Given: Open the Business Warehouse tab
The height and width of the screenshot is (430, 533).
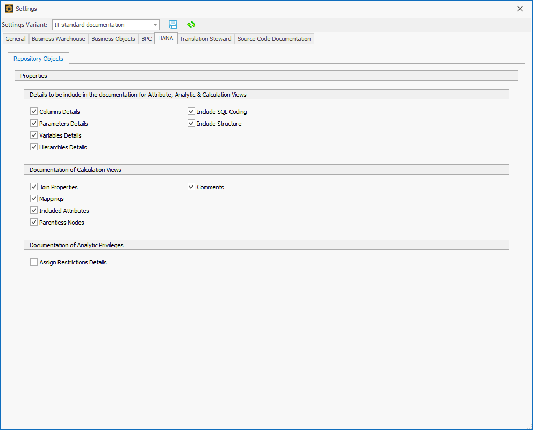Looking at the screenshot, I should pos(59,38).
